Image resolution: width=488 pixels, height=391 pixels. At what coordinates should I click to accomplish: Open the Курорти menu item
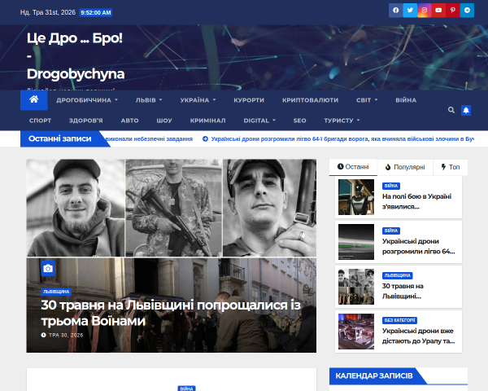coord(249,100)
